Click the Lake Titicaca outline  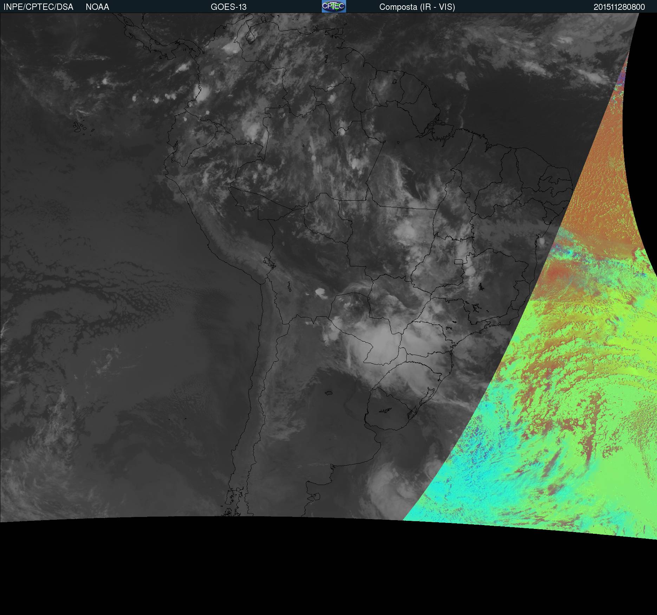(269, 262)
